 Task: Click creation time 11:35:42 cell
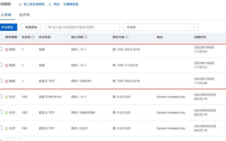tap(204, 50)
